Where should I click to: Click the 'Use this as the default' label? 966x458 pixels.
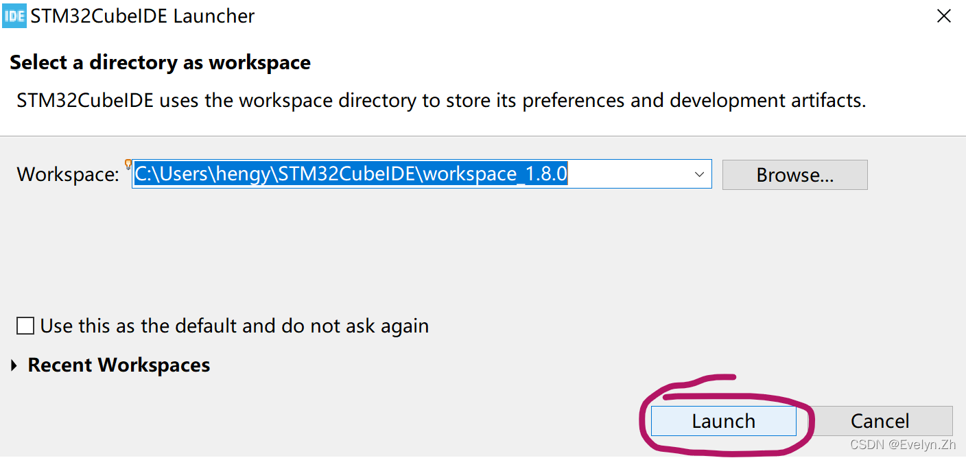point(235,326)
